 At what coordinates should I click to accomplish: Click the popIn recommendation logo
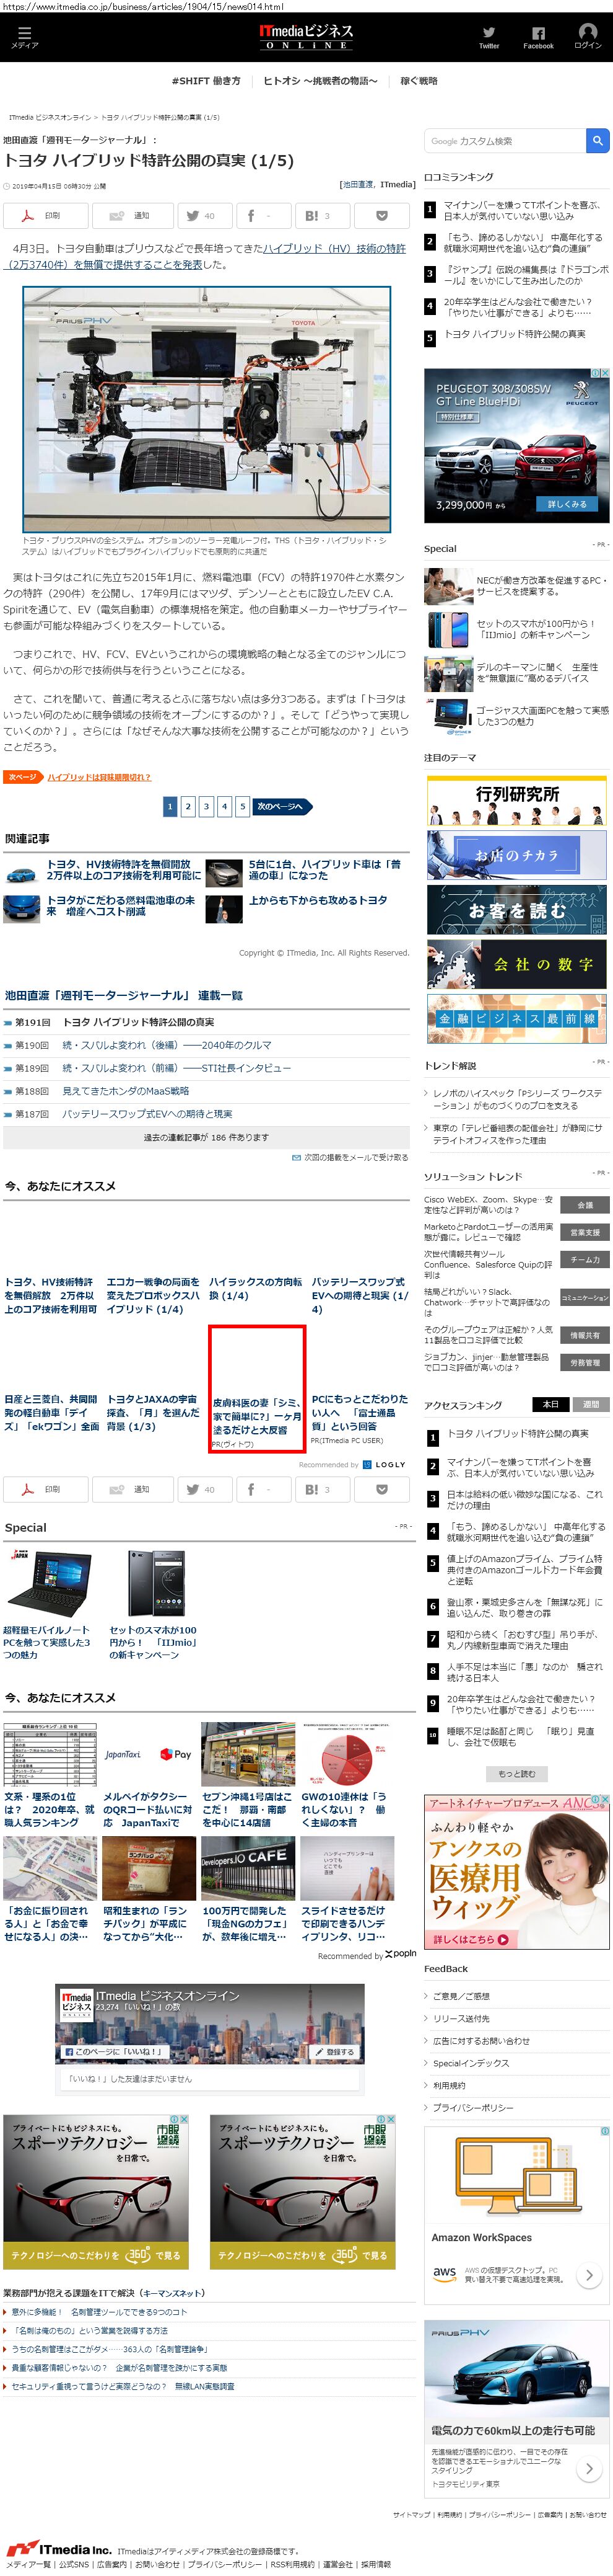[401, 1953]
